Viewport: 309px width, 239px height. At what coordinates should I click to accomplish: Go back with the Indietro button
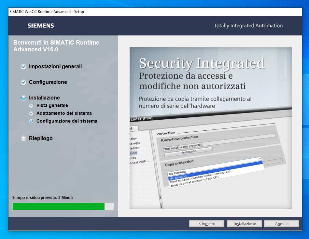(207, 224)
